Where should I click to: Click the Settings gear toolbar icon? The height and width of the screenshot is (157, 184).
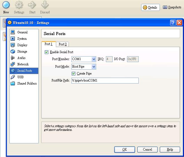pos(19,5)
